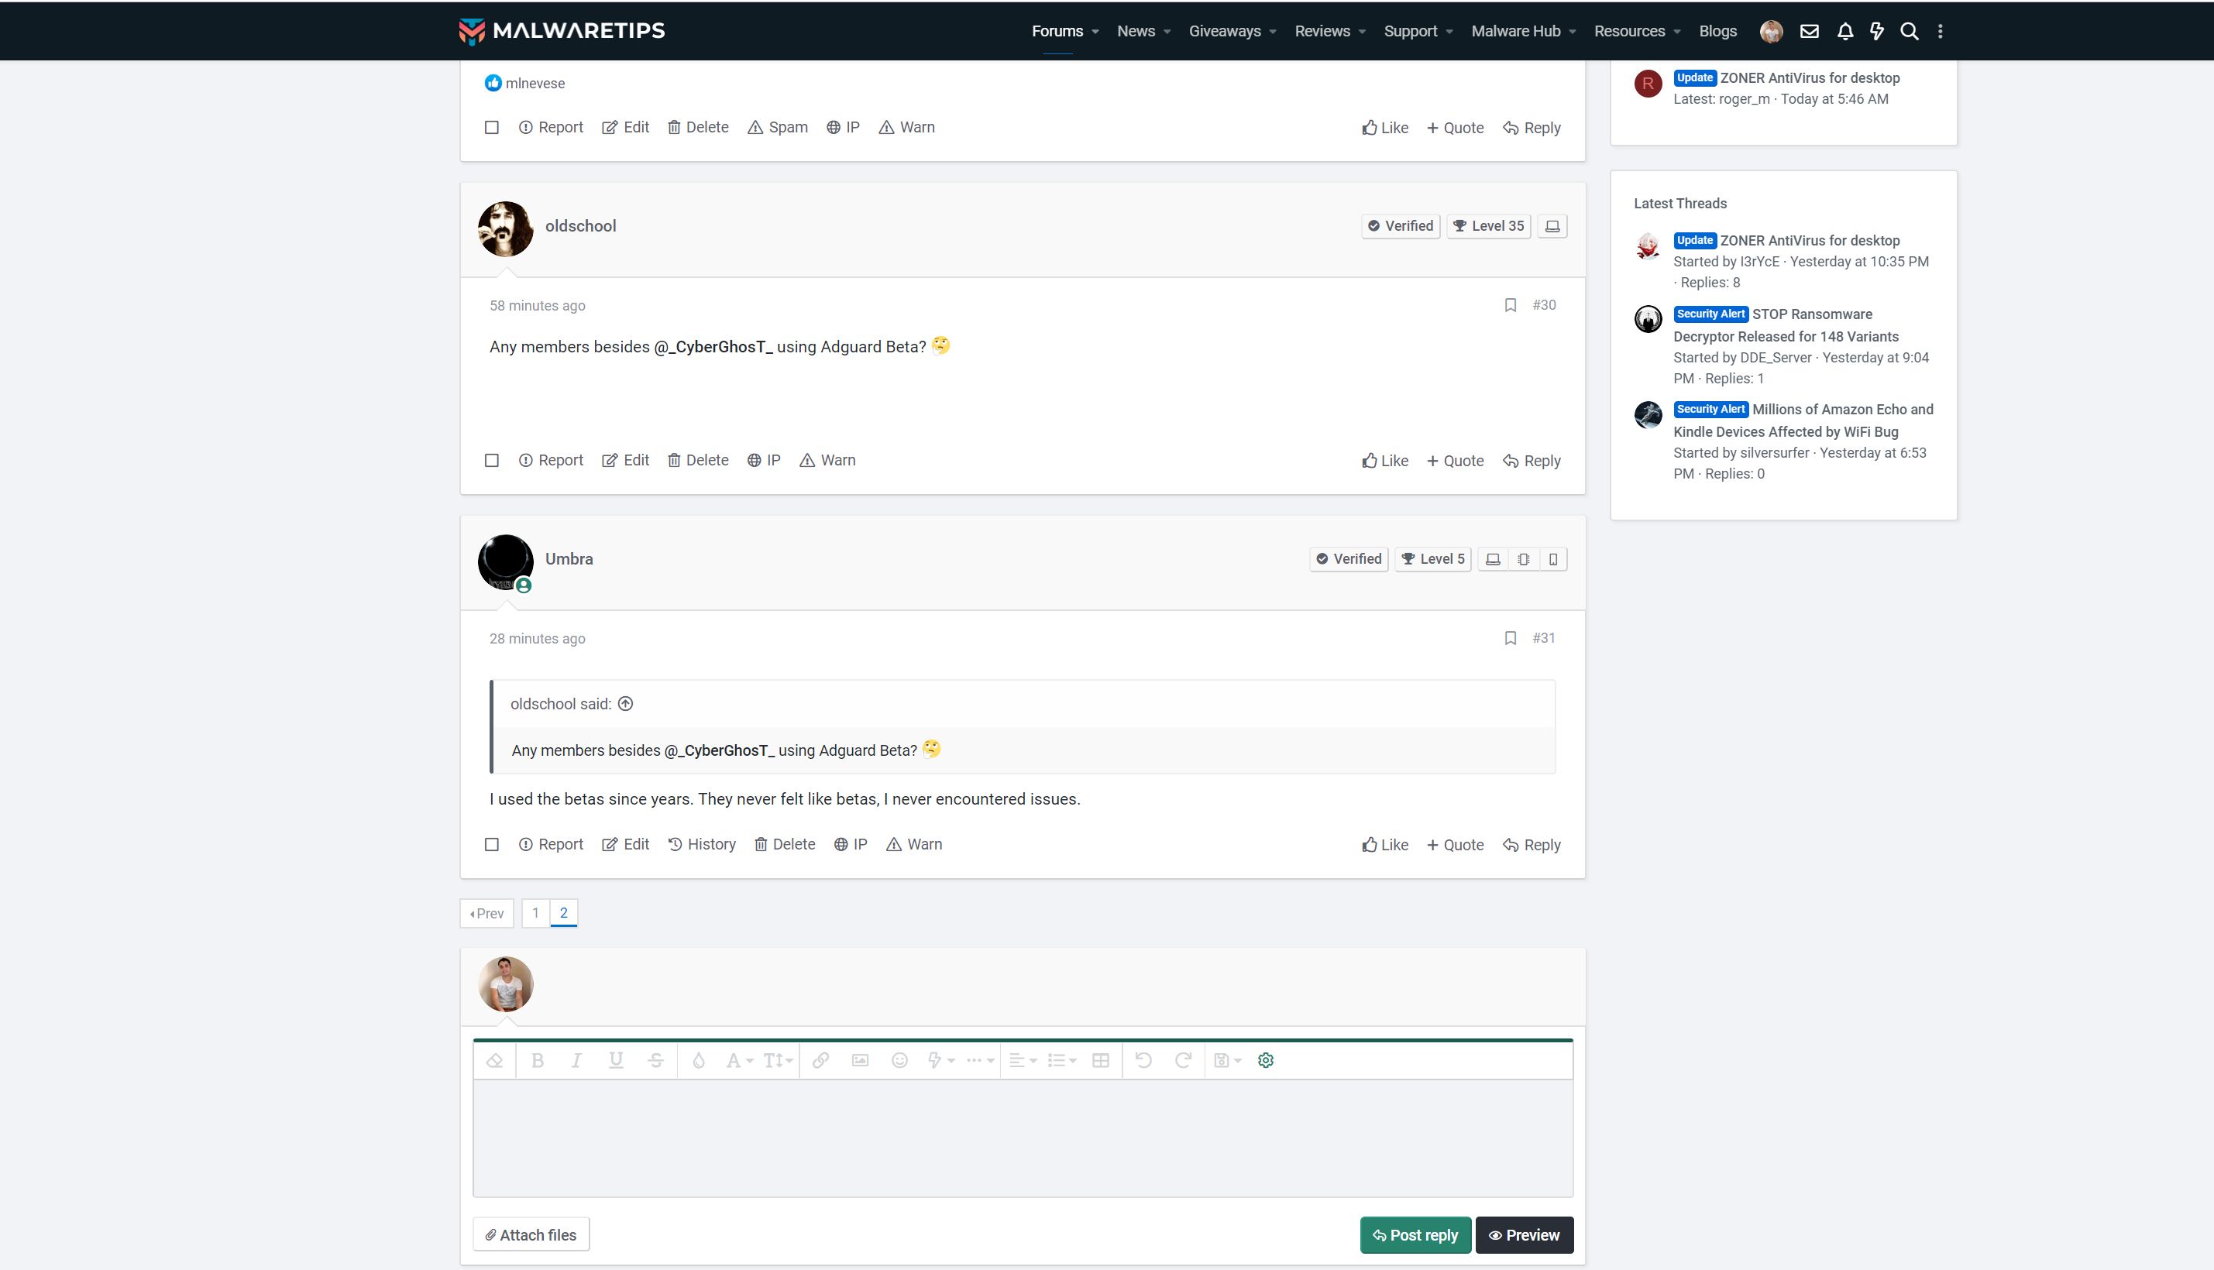This screenshot has width=2214, height=1270.
Task: Select the checkbox on oldschool's post #30
Action: click(492, 461)
